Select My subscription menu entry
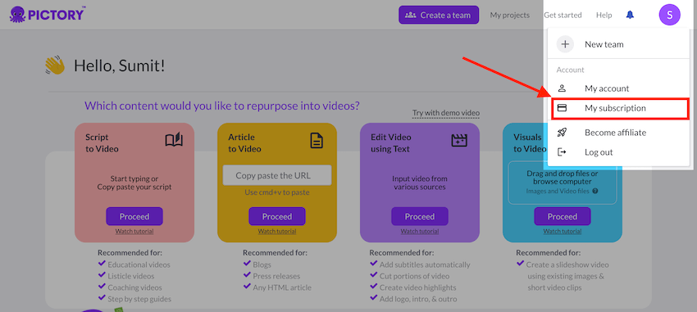This screenshot has width=697, height=312. (620, 109)
